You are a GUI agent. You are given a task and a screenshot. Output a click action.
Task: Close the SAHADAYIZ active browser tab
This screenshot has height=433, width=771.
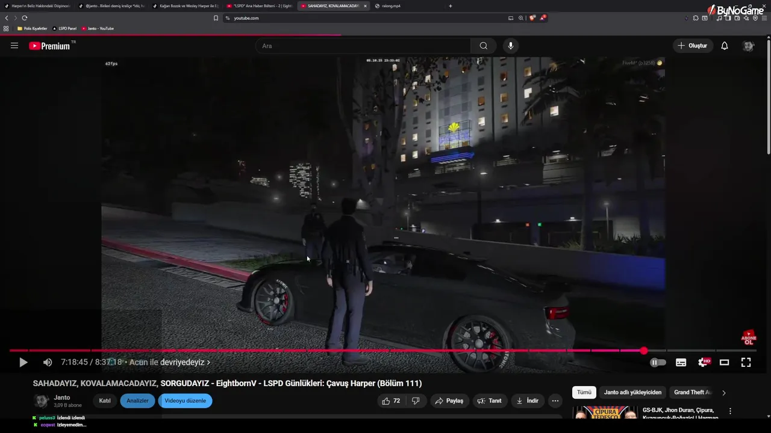tap(365, 6)
